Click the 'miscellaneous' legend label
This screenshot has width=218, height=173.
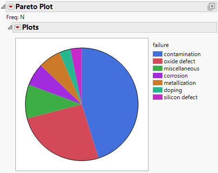(x=182, y=69)
